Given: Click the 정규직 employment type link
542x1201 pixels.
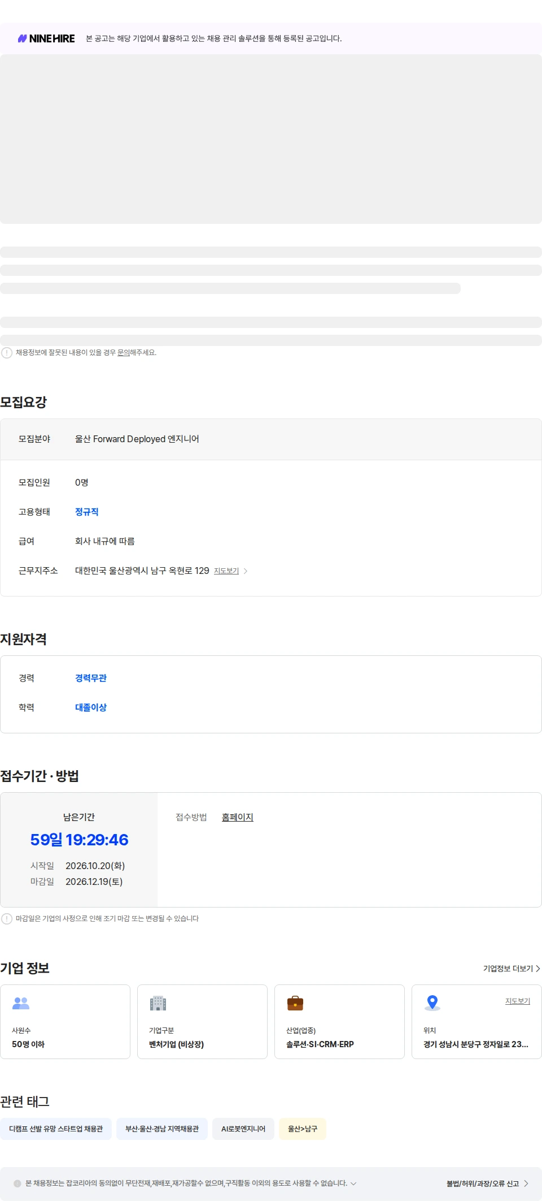Looking at the screenshot, I should (x=87, y=512).
